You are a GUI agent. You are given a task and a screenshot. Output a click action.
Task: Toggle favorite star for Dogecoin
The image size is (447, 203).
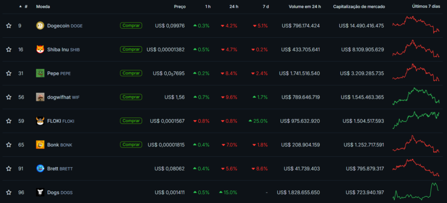tap(9, 26)
